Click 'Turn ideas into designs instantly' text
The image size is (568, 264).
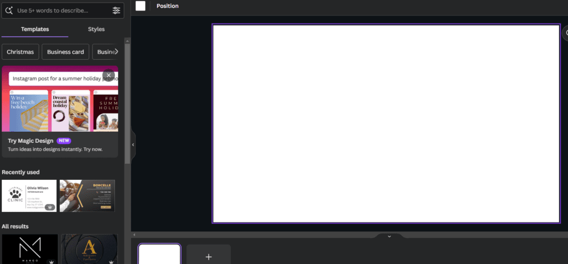55,149
